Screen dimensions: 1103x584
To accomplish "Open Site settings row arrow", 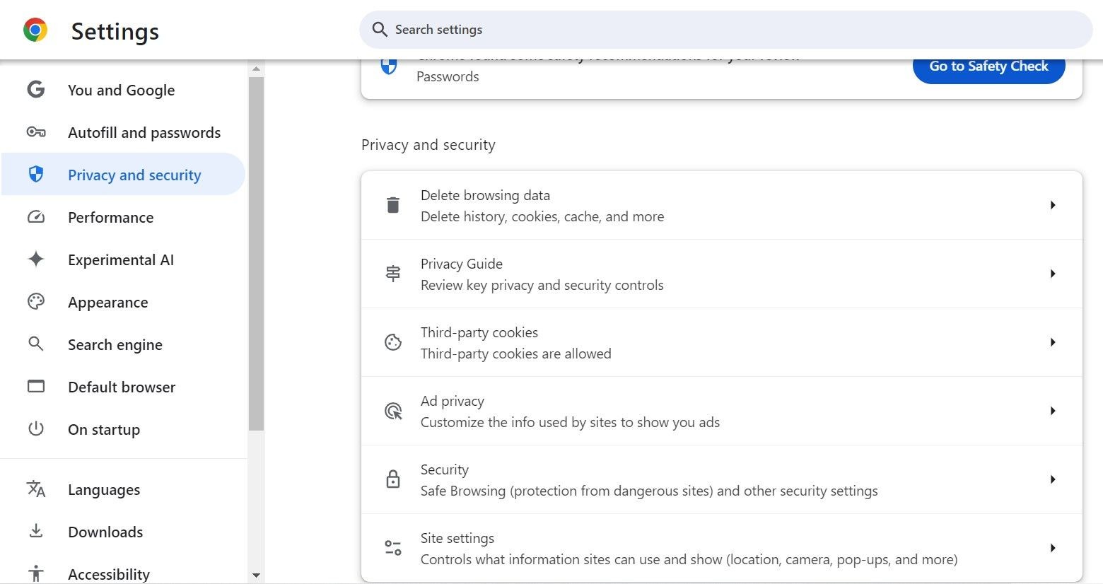I will click(x=1053, y=548).
